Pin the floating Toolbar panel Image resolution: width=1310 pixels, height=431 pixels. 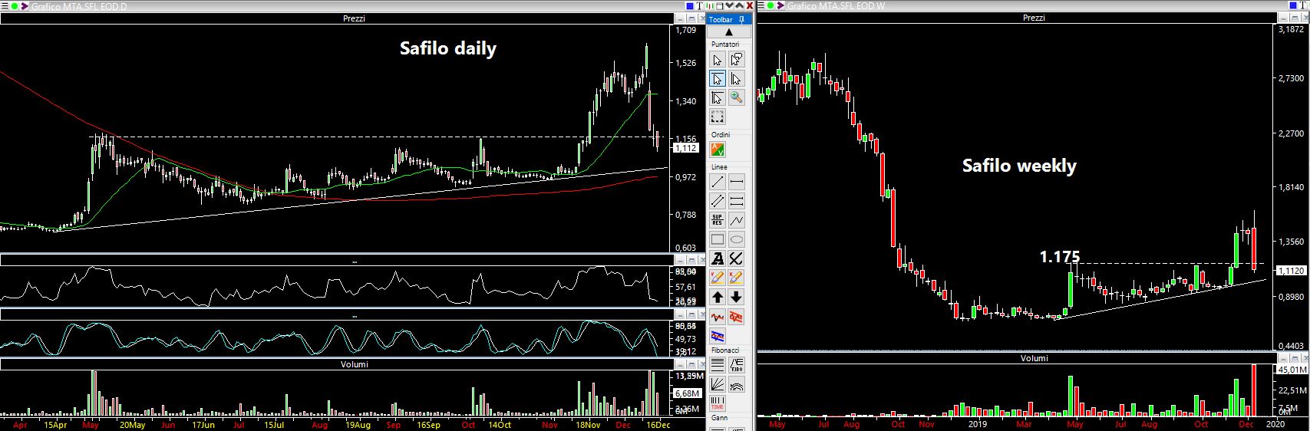coord(741,19)
